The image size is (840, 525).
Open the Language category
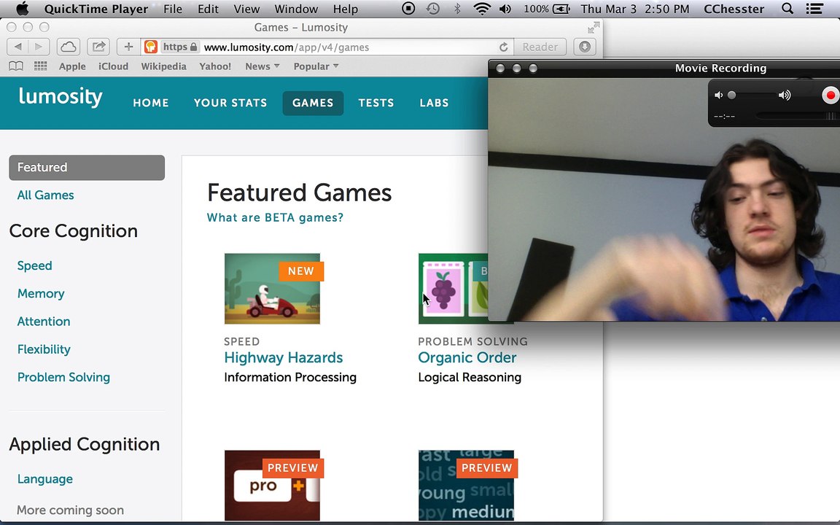45,479
